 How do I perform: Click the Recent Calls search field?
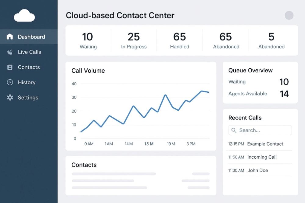coord(264,130)
